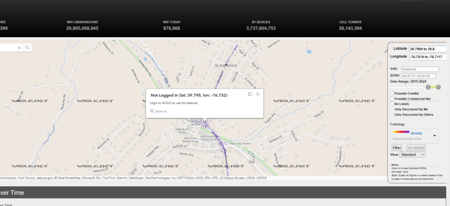Click the BSSID input field
Image resolution: width=450 pixels, height=206 pixels.
(x=418, y=76)
